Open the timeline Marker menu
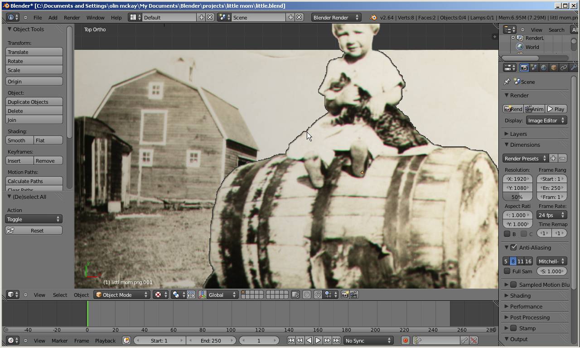 click(59, 340)
